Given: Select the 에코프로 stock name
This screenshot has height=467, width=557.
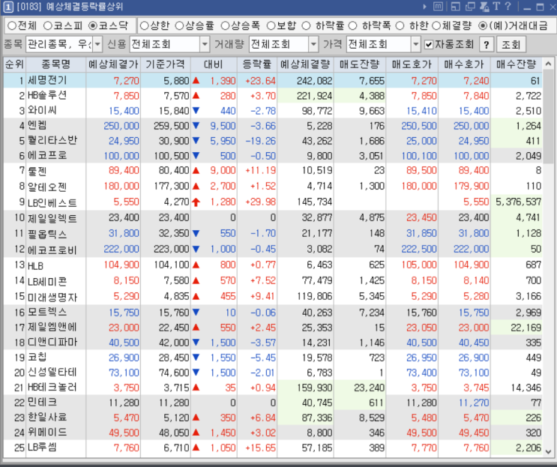Looking at the screenshot, I should click(47, 156).
